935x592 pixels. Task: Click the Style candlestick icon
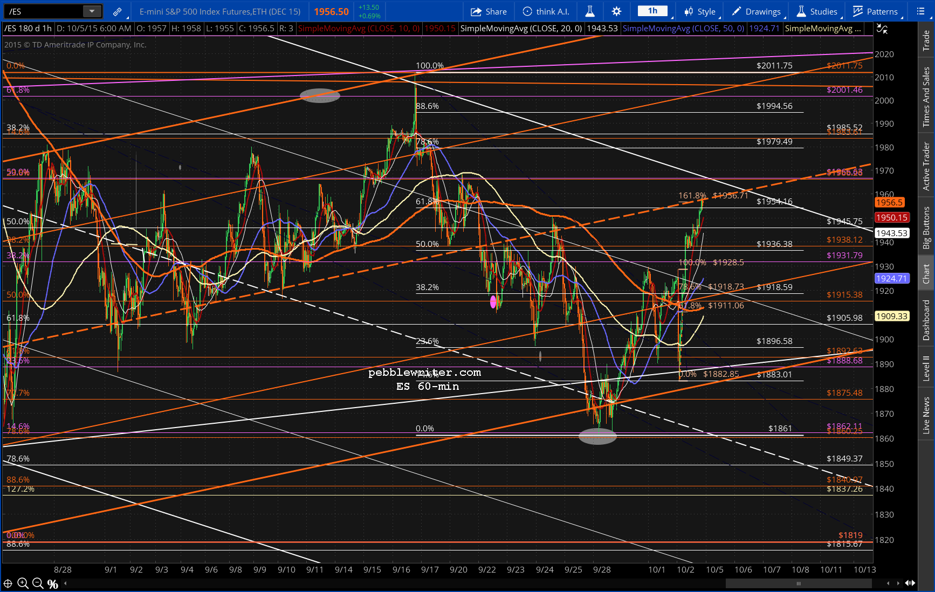(689, 11)
